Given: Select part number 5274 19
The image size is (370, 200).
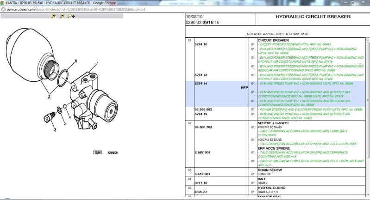Looking at the screenshot, I should [201, 114].
